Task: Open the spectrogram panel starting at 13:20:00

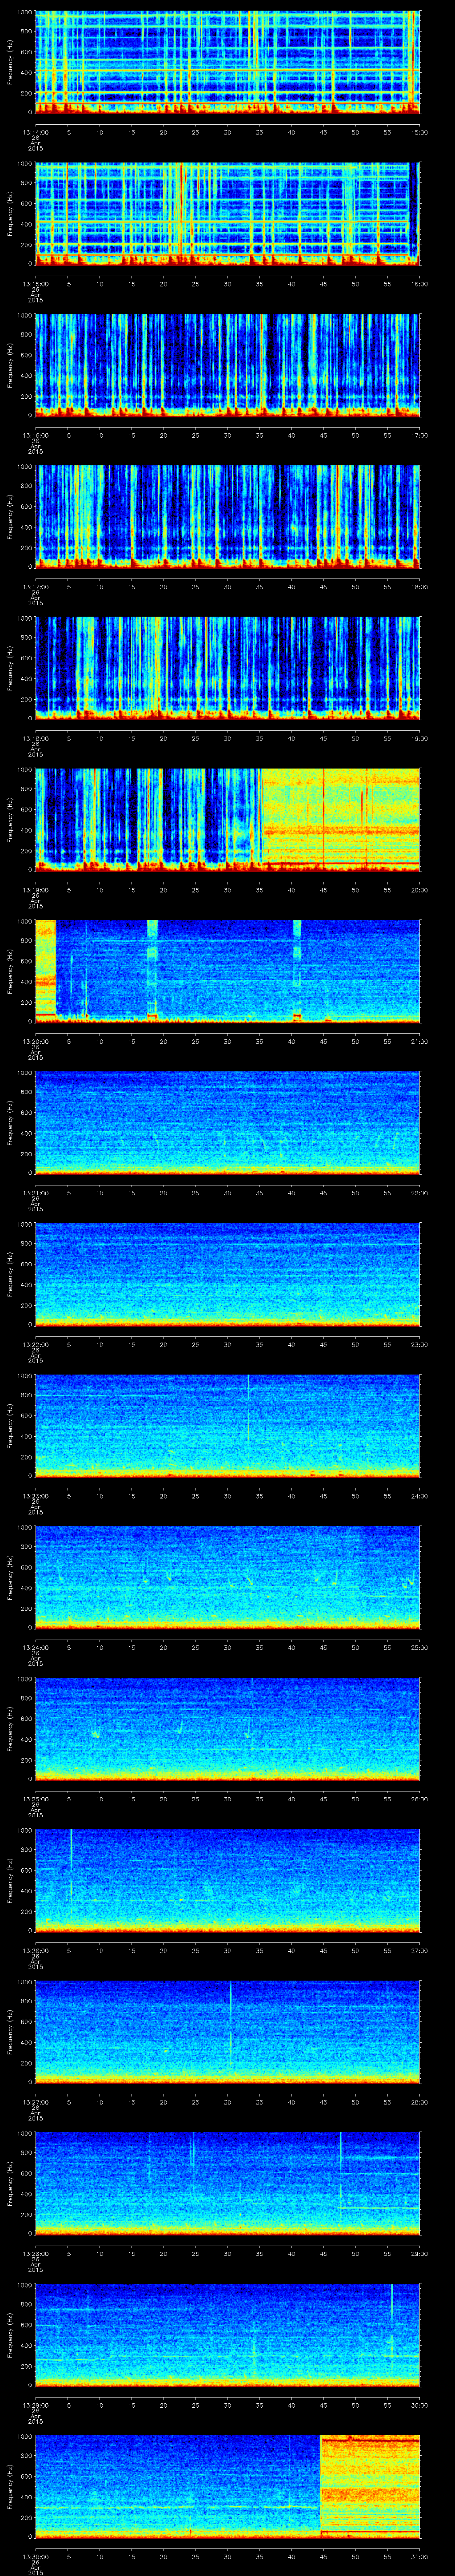Action: click(x=228, y=971)
